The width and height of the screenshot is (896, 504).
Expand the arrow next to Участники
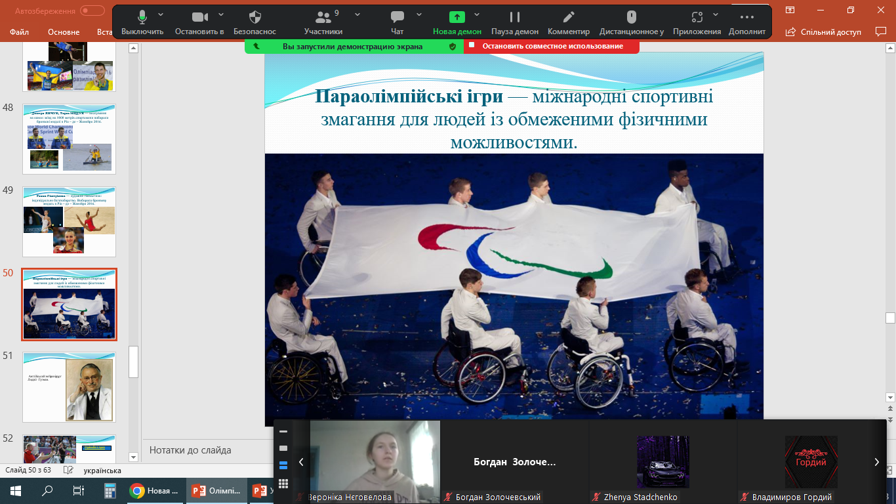357,14
